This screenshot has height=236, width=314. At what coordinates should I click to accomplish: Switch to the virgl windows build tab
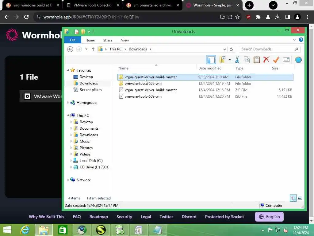click(33, 6)
